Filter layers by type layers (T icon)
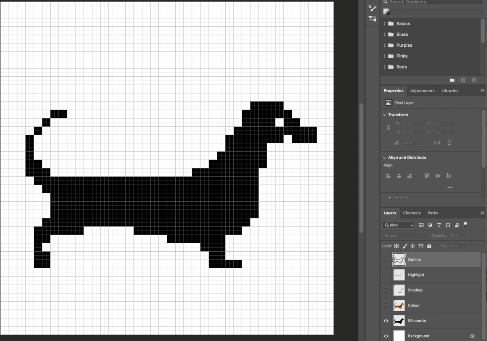Viewport: 487px width, 341px height. tap(439, 225)
